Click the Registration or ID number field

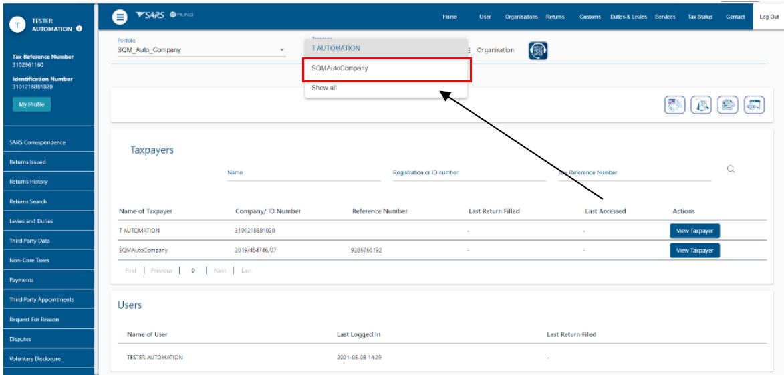[x=469, y=173]
